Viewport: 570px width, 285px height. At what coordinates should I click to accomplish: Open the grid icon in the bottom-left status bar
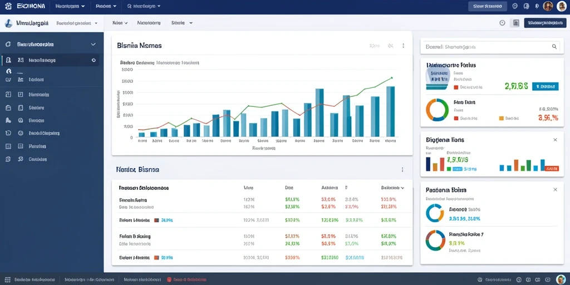click(x=7, y=279)
